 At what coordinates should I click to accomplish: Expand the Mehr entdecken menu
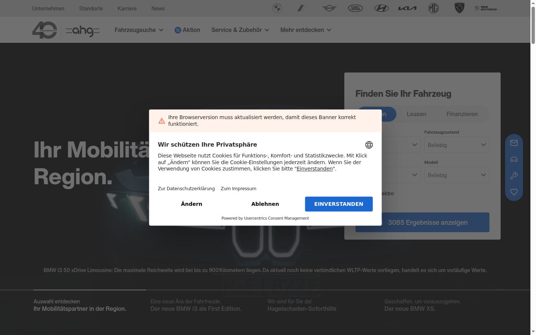coord(306,30)
